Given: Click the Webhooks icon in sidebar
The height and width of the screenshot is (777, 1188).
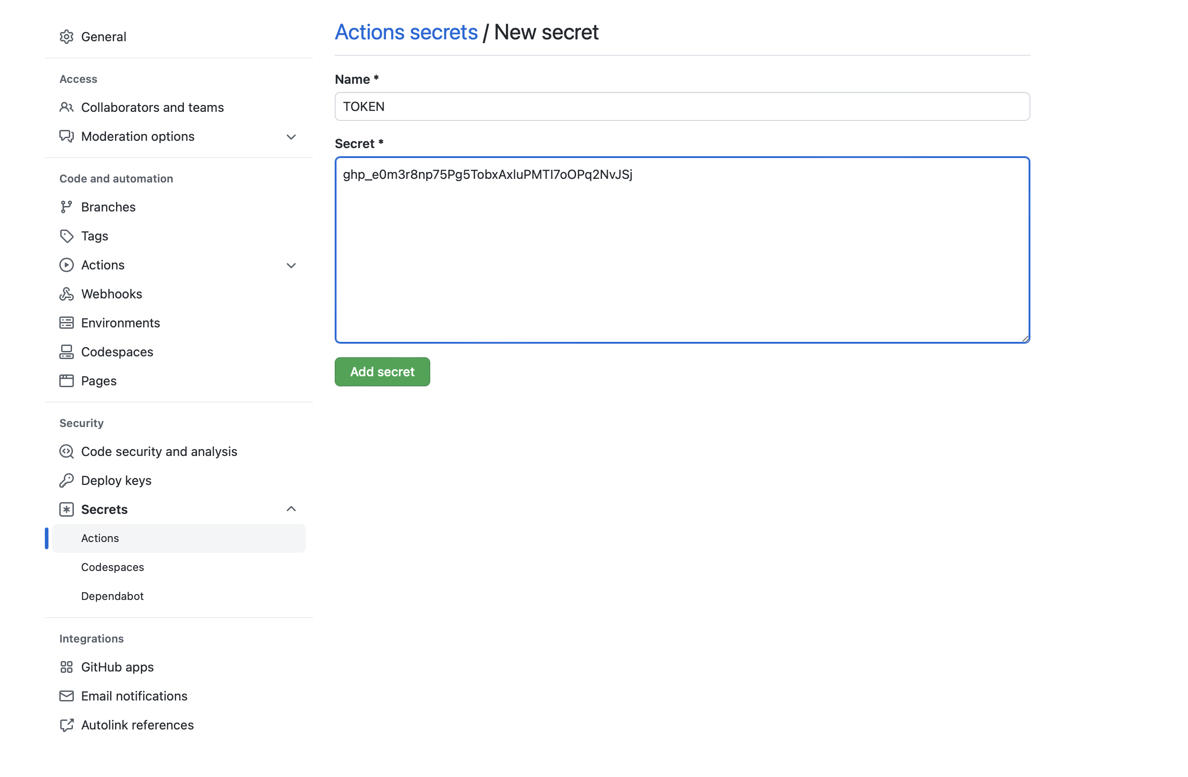Looking at the screenshot, I should 67,294.
